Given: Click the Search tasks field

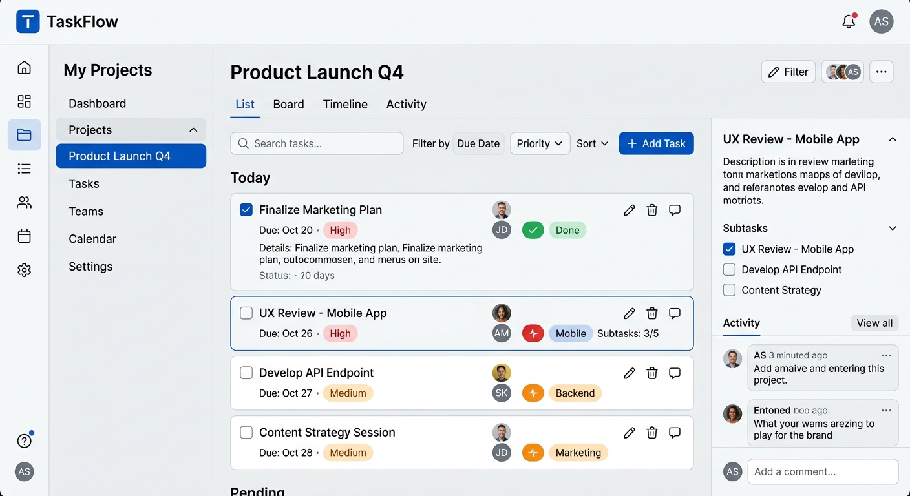Looking at the screenshot, I should 317,143.
